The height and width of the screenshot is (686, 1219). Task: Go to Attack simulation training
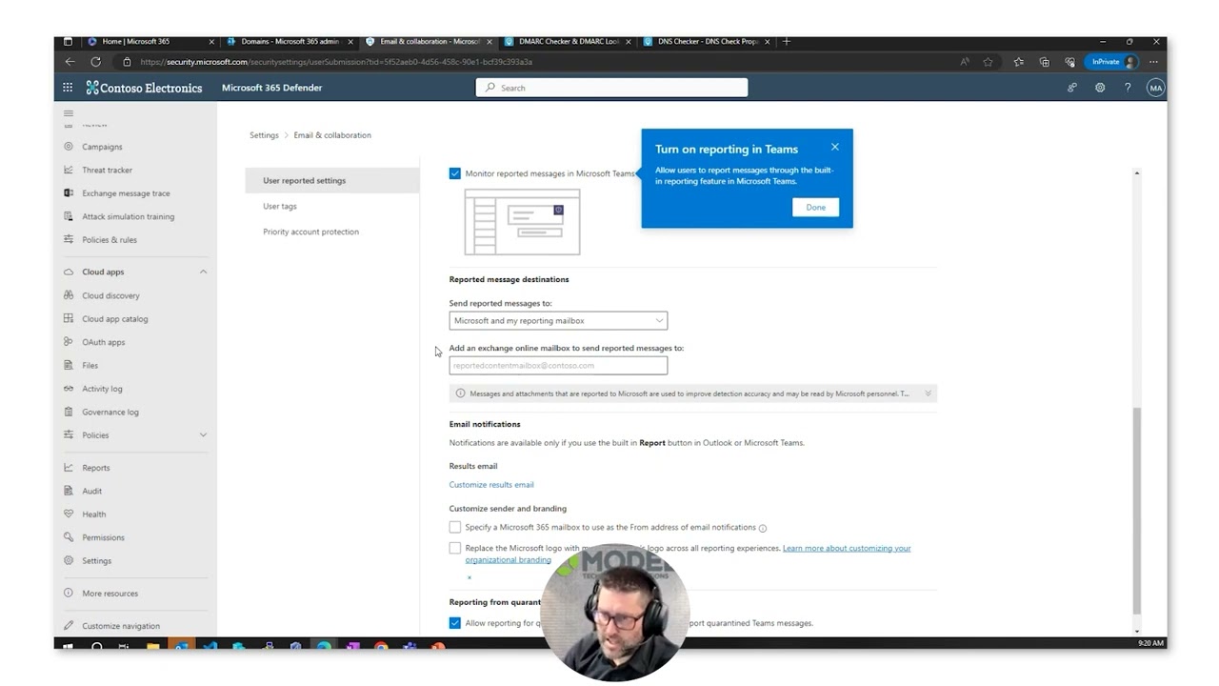(x=128, y=216)
